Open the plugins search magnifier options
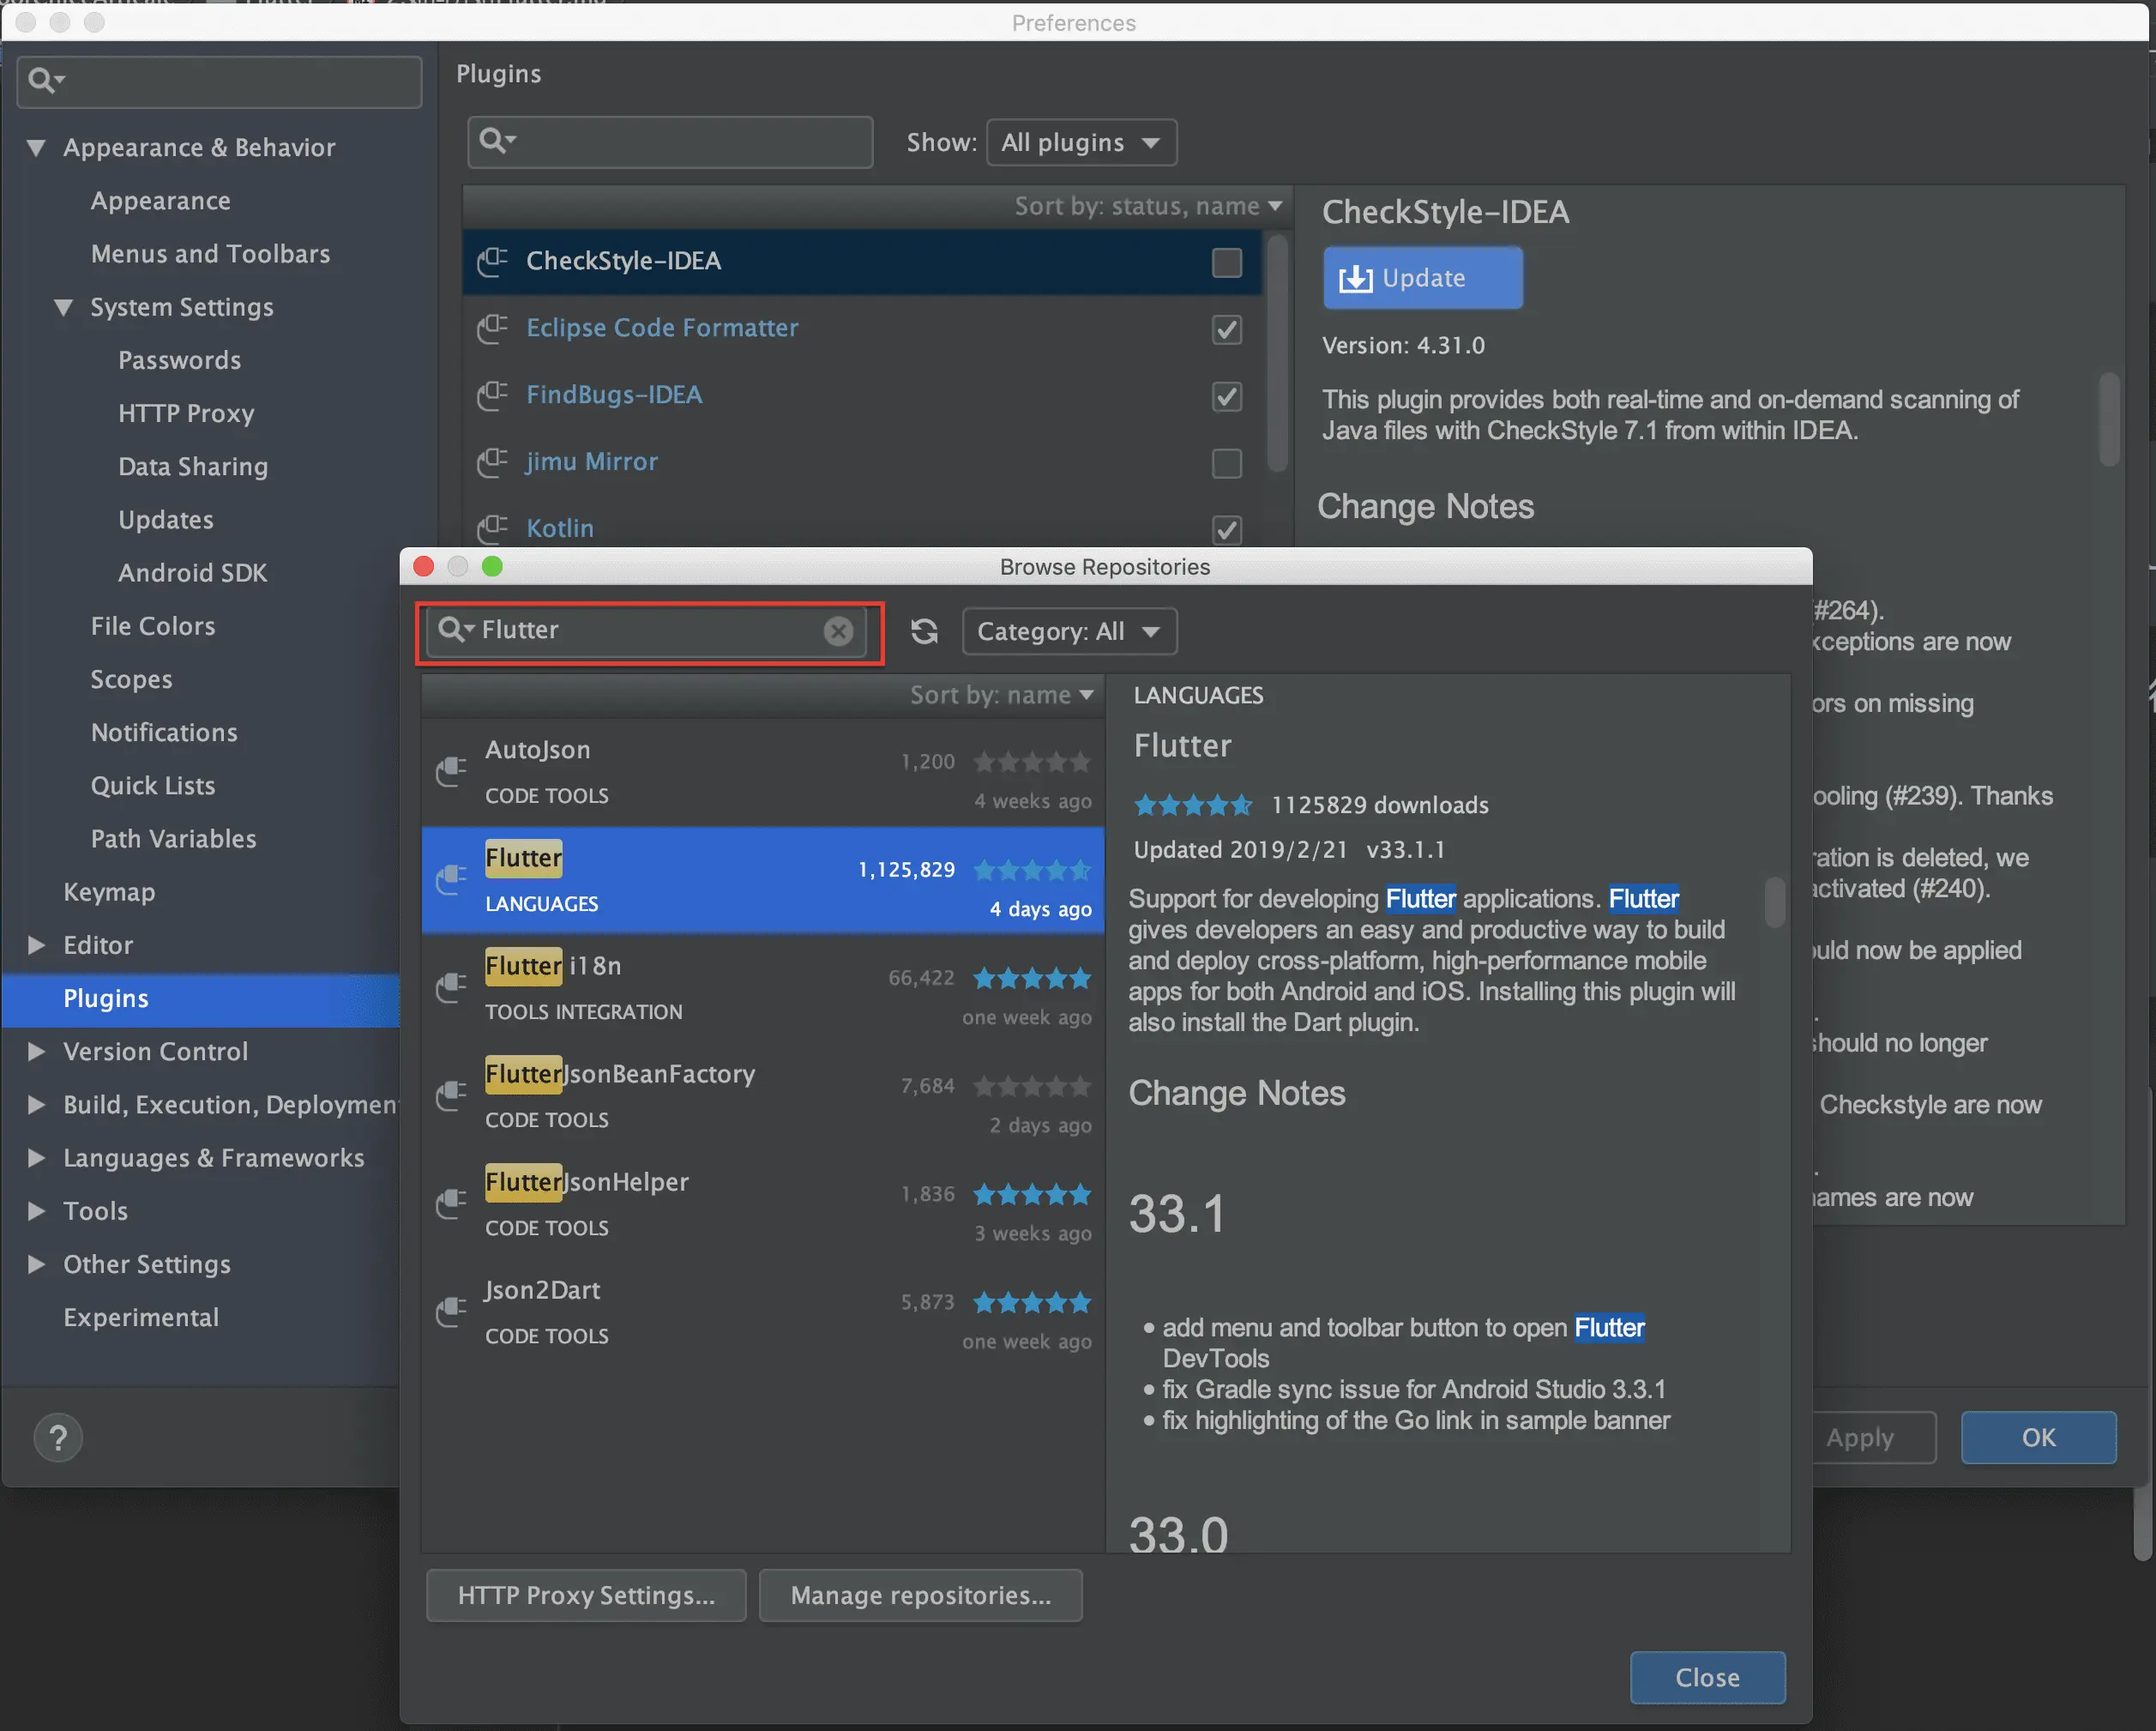The height and width of the screenshot is (1731, 2156). [x=496, y=141]
